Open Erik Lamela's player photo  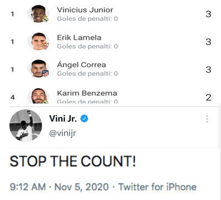point(39,41)
